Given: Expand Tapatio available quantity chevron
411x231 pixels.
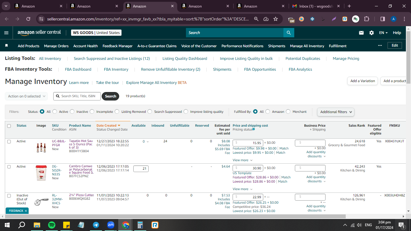Looking at the screenshot, I should pos(147,142).
